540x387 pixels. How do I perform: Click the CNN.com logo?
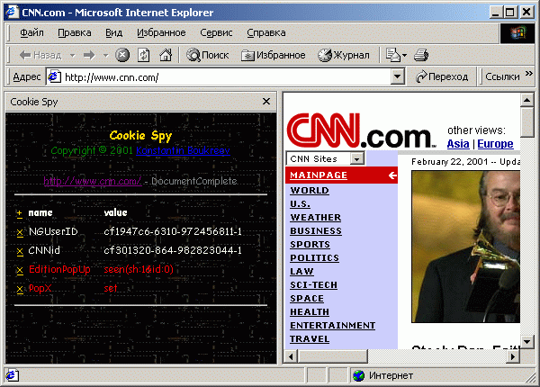[361, 130]
